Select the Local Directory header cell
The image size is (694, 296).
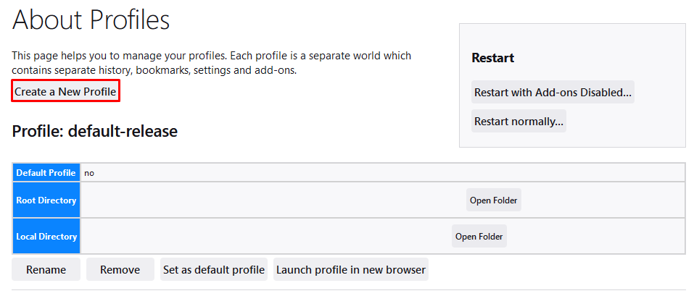[x=46, y=237]
